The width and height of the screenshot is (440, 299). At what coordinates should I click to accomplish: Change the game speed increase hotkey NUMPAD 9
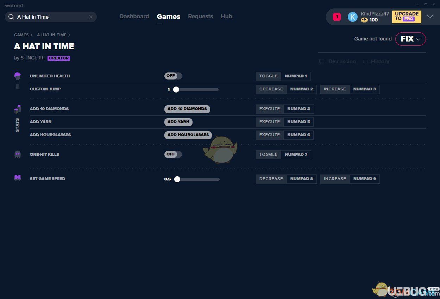pos(365,179)
